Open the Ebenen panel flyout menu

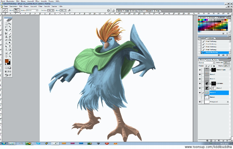coord(230,60)
